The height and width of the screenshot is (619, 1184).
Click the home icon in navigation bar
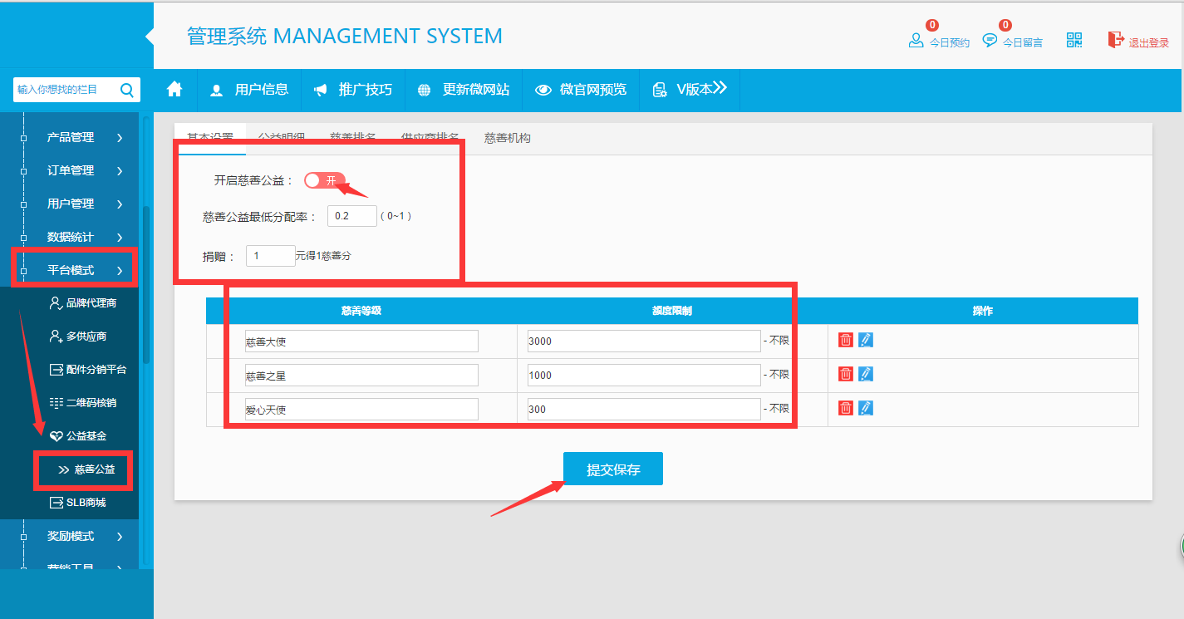(174, 90)
